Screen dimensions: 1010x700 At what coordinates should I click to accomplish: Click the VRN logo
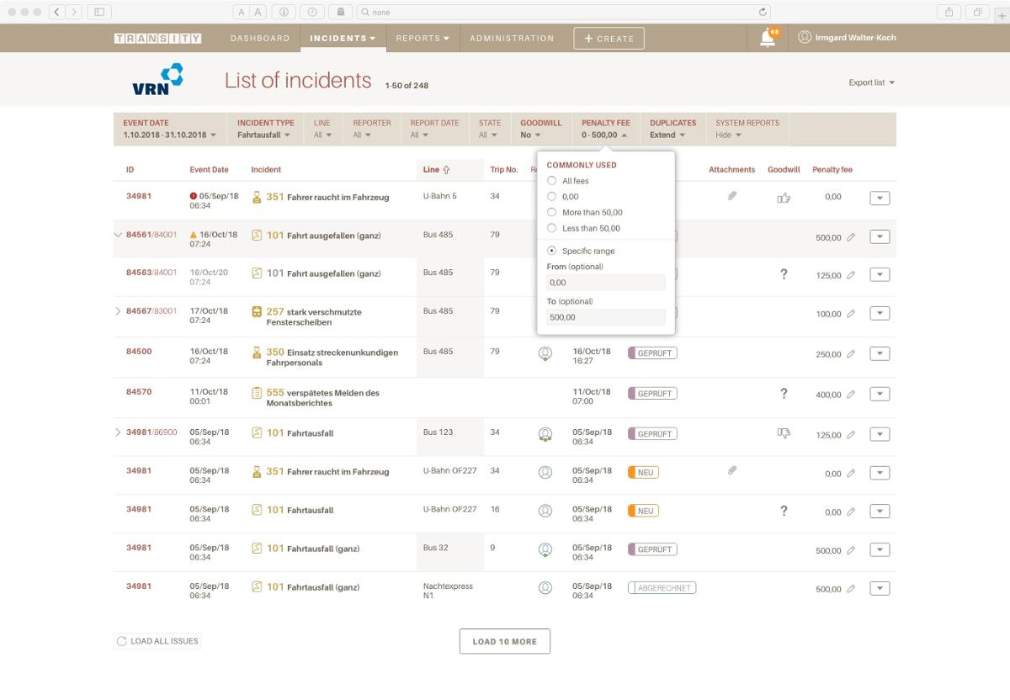pos(158,81)
